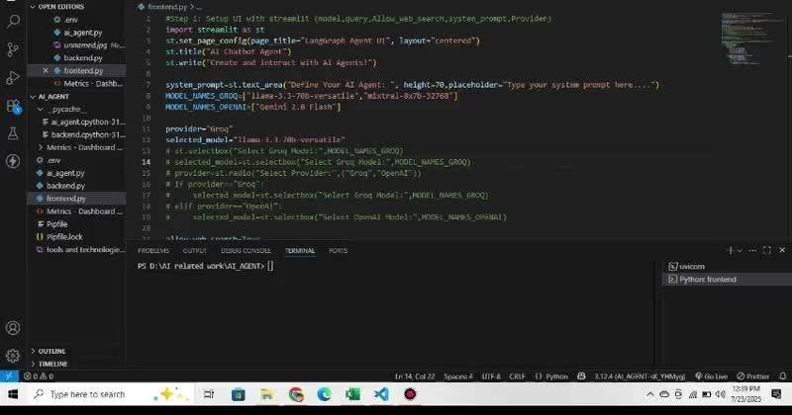
Task: Open terminal panel more actions ellipsis
Action: (x=752, y=250)
